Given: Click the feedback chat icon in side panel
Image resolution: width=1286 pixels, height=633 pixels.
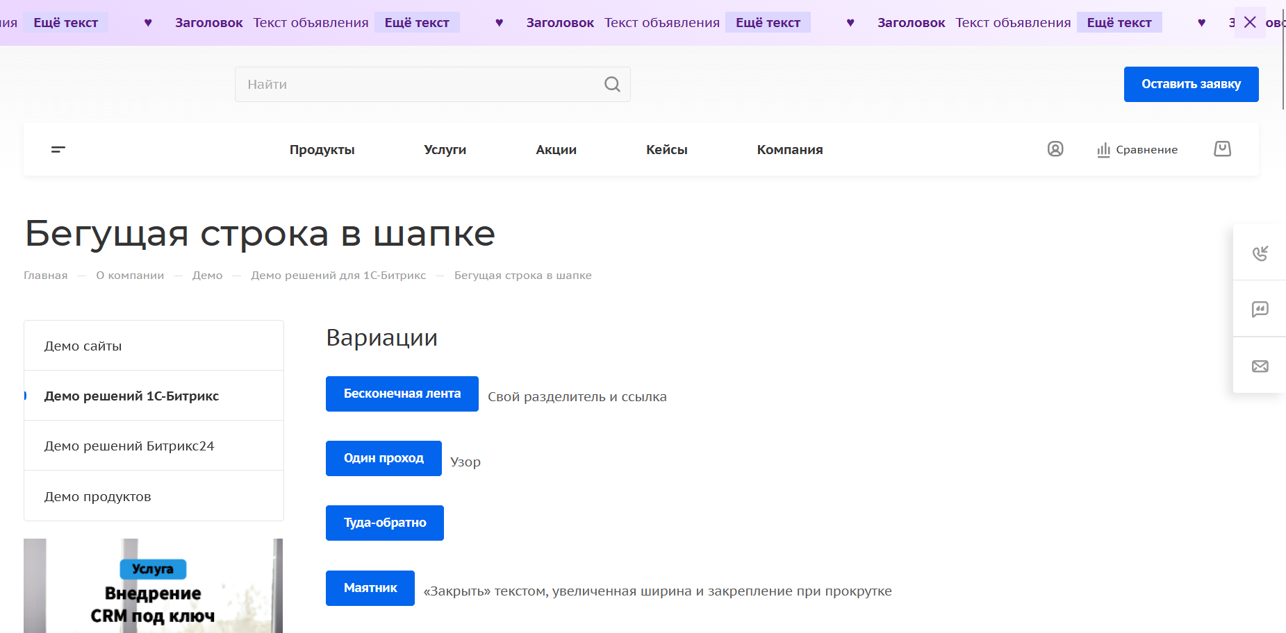Looking at the screenshot, I should pyautogui.click(x=1260, y=309).
